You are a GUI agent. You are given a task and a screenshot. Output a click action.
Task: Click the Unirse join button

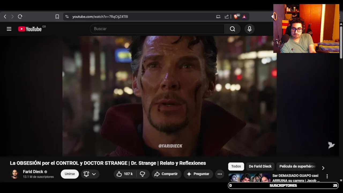(70, 174)
